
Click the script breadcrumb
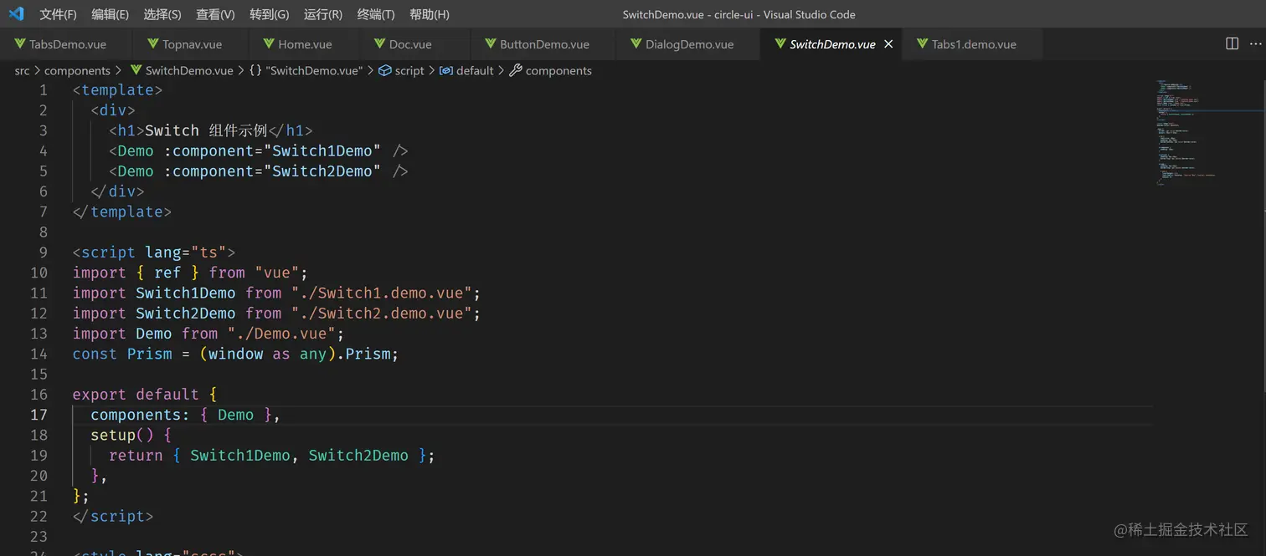409,71
